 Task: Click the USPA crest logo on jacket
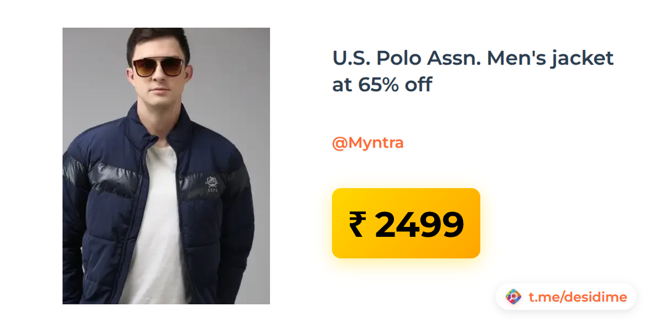212,182
